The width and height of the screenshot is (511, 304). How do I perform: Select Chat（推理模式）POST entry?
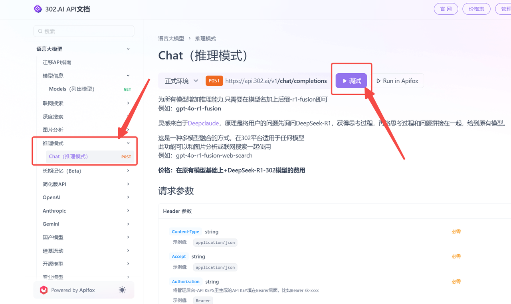pos(90,157)
